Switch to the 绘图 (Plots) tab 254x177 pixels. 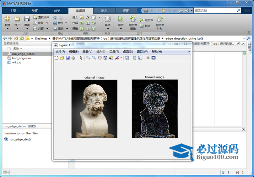pyautogui.click(x=36, y=11)
